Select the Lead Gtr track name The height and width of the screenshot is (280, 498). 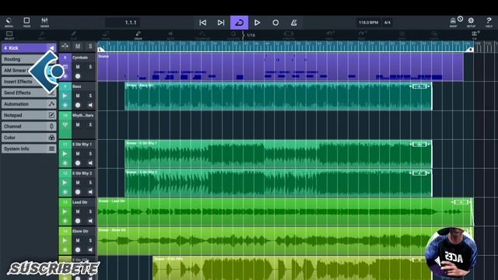[79, 202]
